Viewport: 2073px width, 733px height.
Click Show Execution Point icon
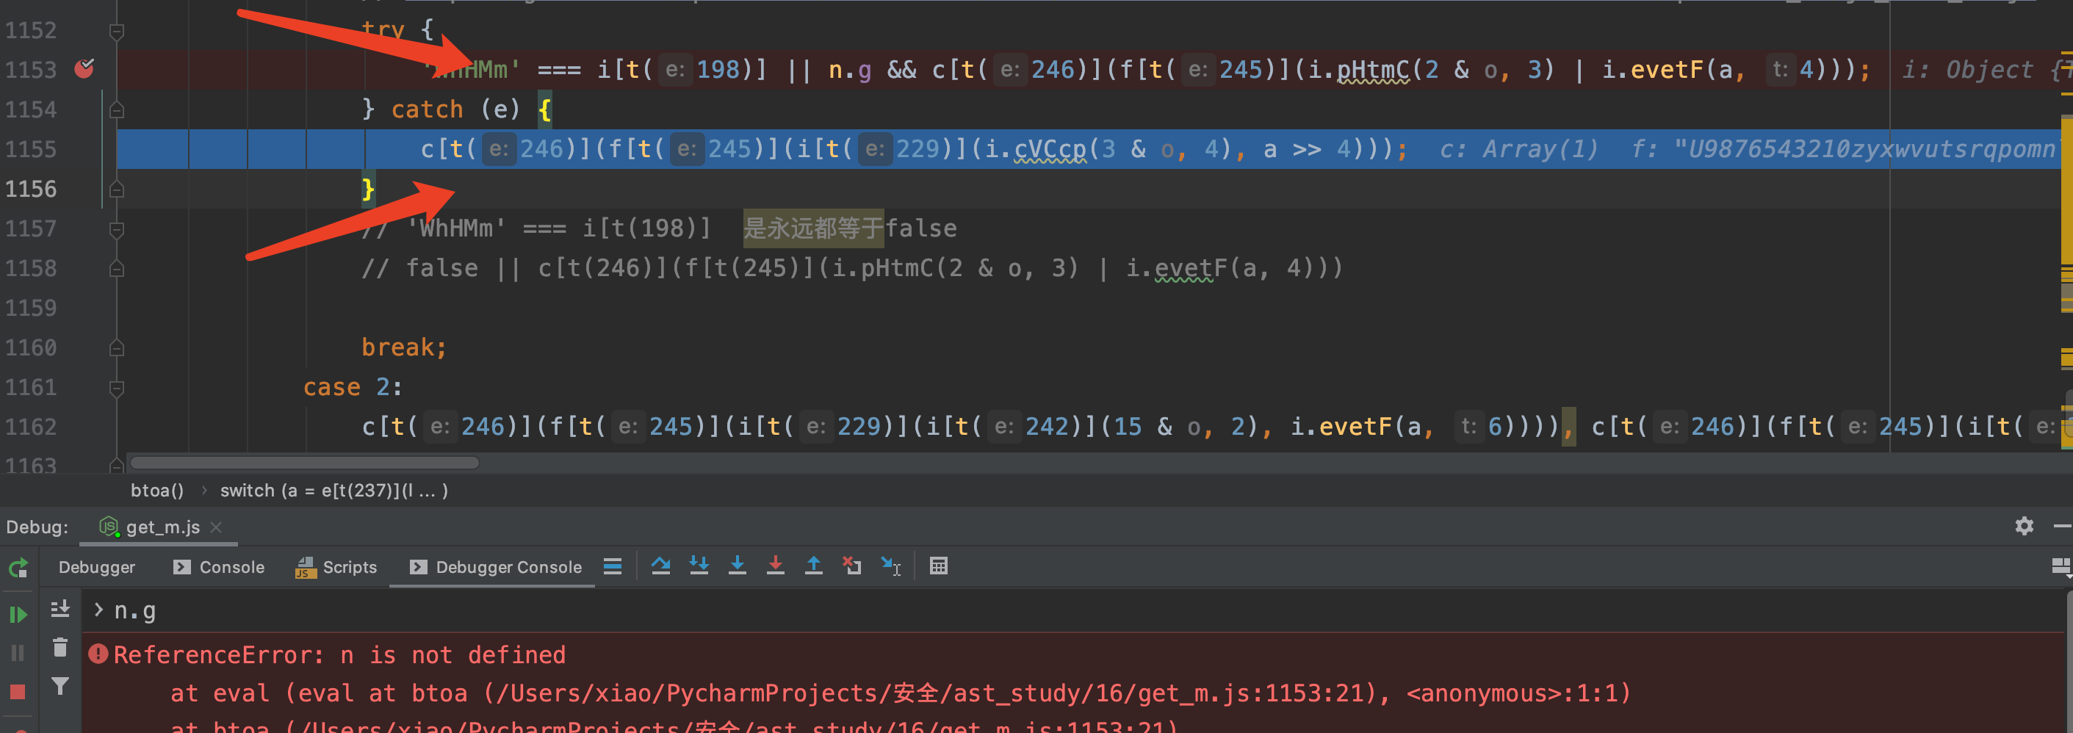[x=613, y=566]
